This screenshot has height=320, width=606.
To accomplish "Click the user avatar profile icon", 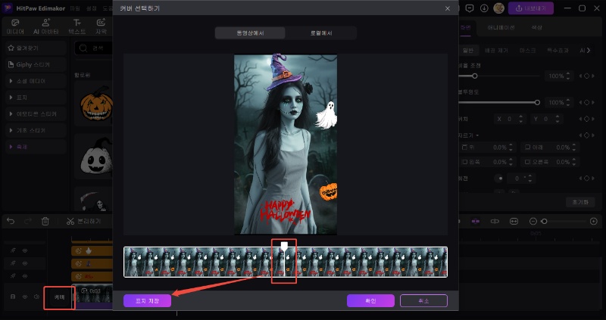I will 499,8.
